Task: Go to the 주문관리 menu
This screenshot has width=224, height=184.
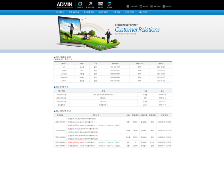Action: pyautogui.click(x=117, y=12)
